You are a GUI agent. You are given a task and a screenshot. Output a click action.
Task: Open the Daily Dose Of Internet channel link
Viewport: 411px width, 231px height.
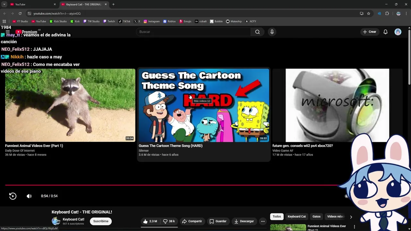pos(20,151)
